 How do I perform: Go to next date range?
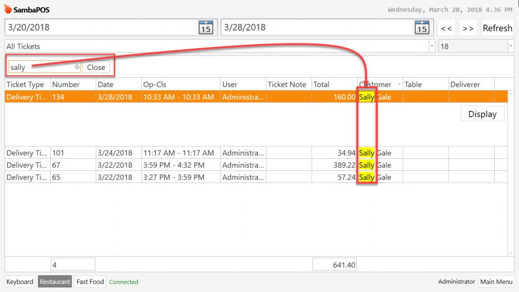pos(468,28)
